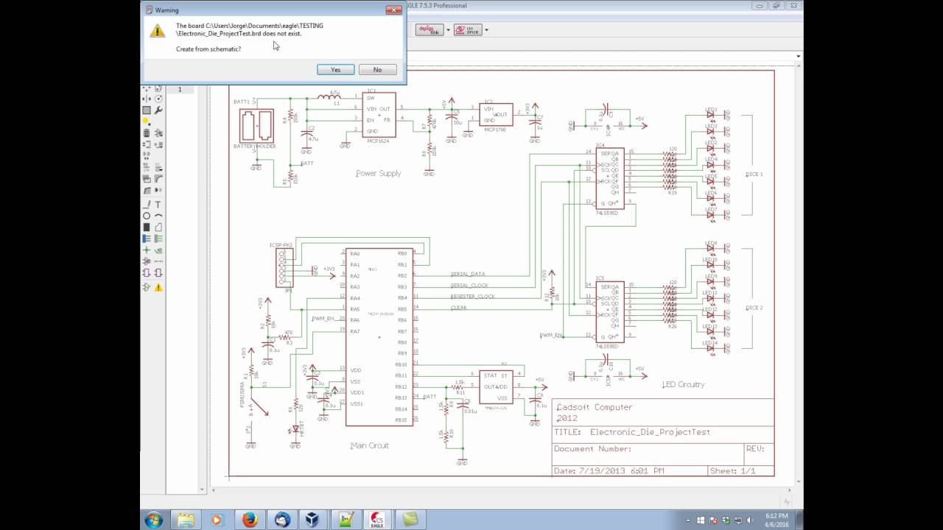Select the Replace tool
The image size is (943, 530).
[158, 144]
